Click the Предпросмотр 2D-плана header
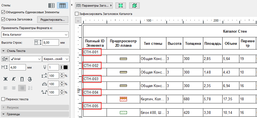This screenshot has width=257, height=118. point(123,43)
